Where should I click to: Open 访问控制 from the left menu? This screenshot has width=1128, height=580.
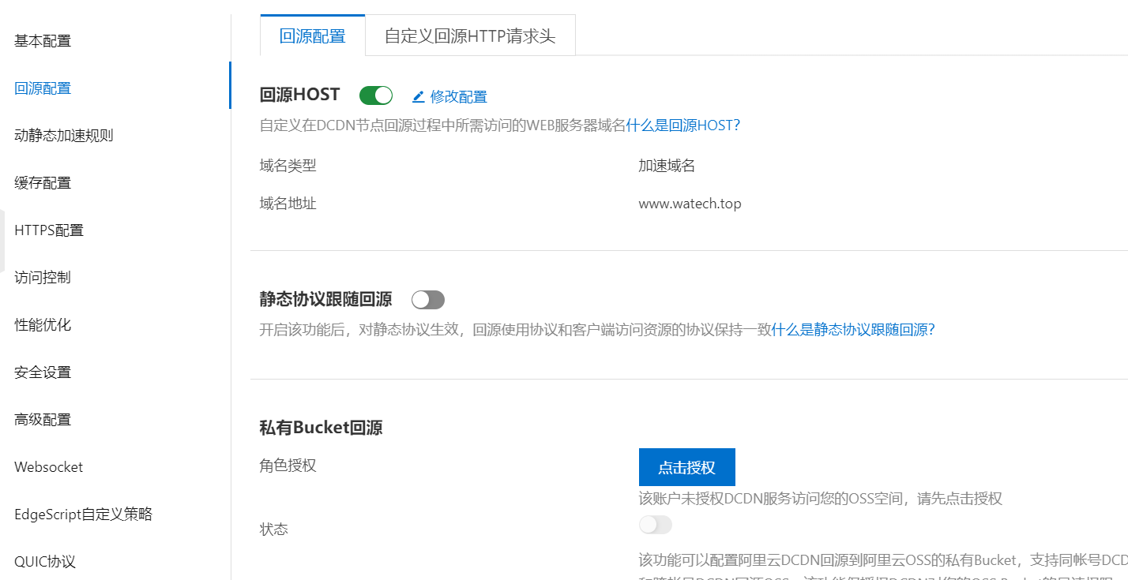(43, 278)
